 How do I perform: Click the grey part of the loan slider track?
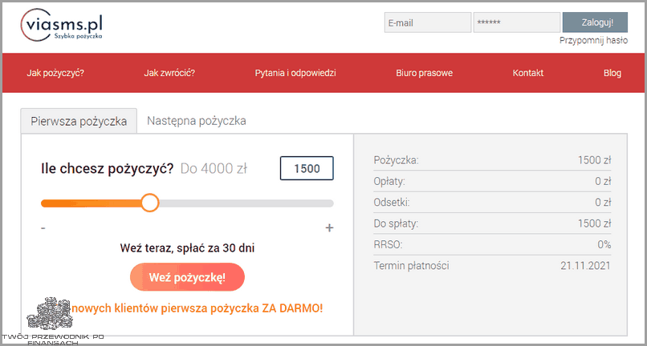click(246, 203)
